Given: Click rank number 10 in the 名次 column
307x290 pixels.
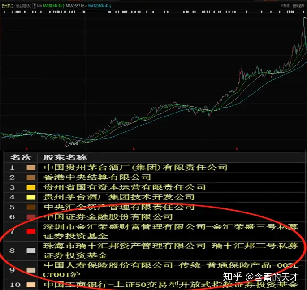Looking at the screenshot, I should point(15,285).
